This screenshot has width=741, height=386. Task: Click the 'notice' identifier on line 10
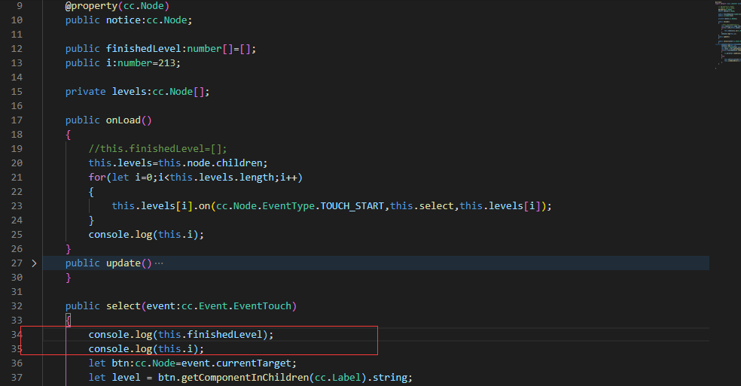[123, 20]
